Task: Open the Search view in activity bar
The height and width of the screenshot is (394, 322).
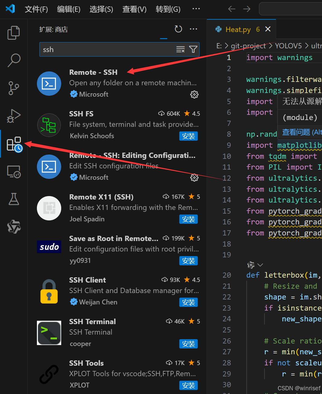Action: [14, 60]
